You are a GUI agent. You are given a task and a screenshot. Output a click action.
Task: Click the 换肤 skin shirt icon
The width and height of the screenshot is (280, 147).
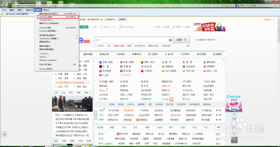pos(185,27)
